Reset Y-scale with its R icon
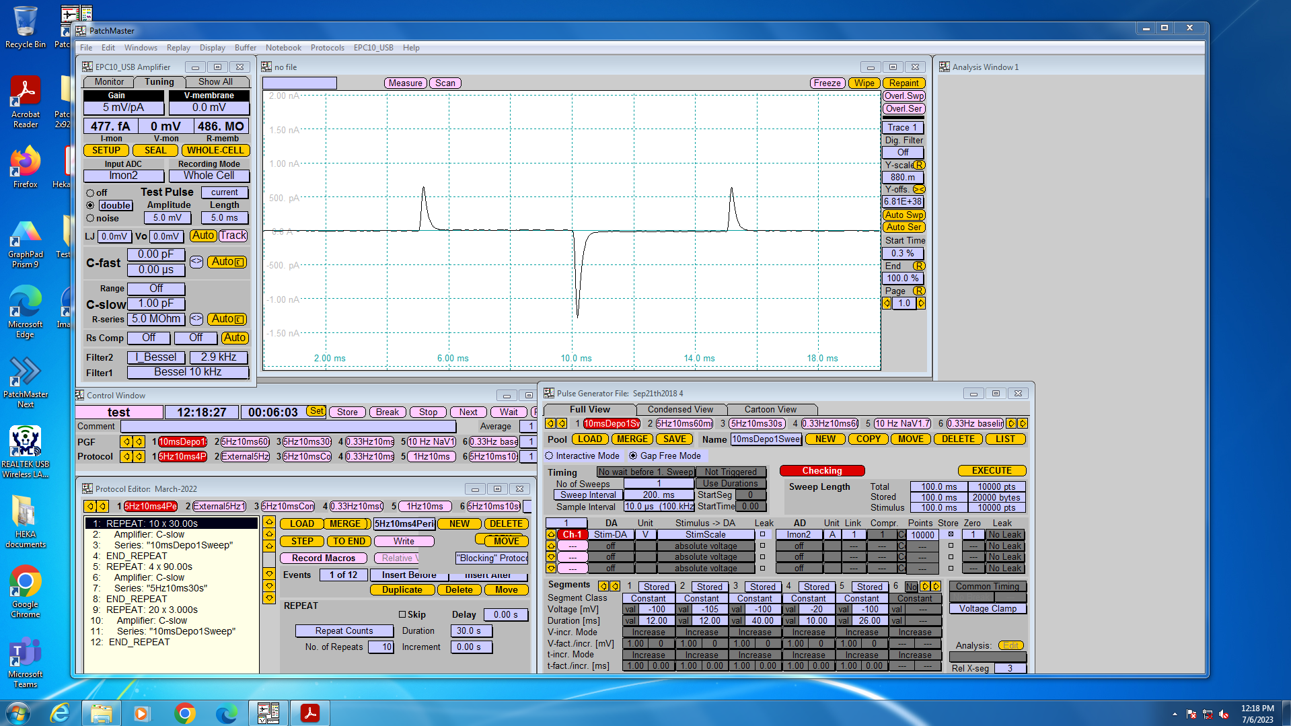Screen dimensions: 1291x726 click(x=919, y=165)
